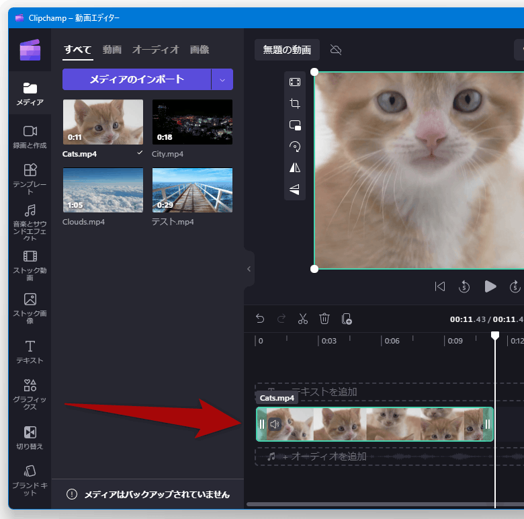Flip the clip vertically
The image size is (524, 519).
coord(295,189)
